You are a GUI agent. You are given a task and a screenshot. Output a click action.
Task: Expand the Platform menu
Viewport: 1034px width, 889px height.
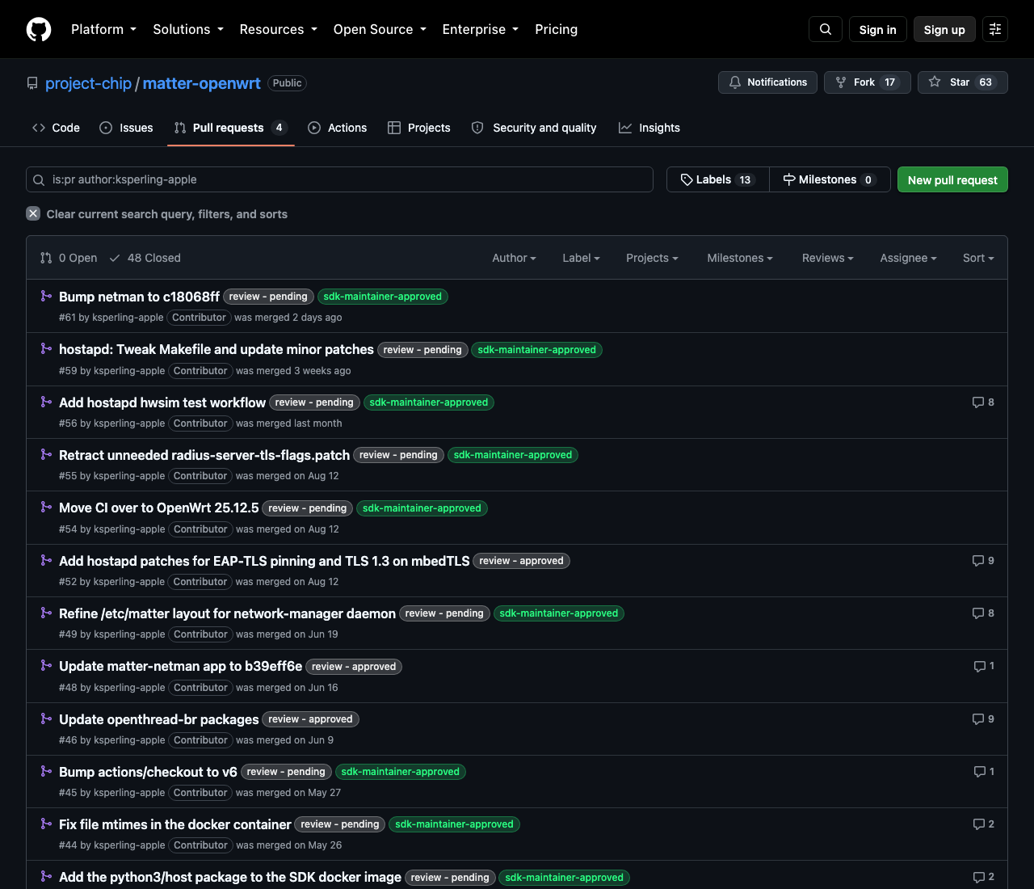103,29
